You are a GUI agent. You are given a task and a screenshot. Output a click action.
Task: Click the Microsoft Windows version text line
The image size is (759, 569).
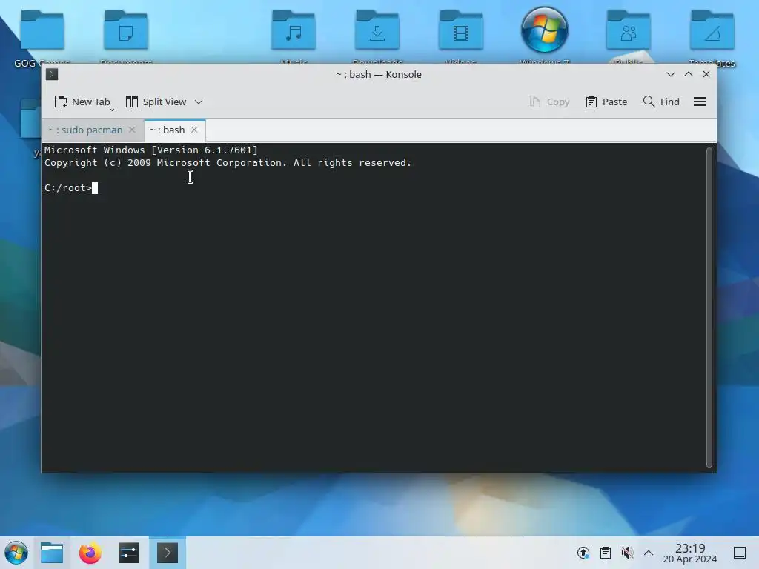click(x=151, y=150)
